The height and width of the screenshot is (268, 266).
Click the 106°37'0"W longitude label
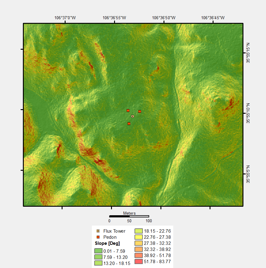(x=65, y=18)
